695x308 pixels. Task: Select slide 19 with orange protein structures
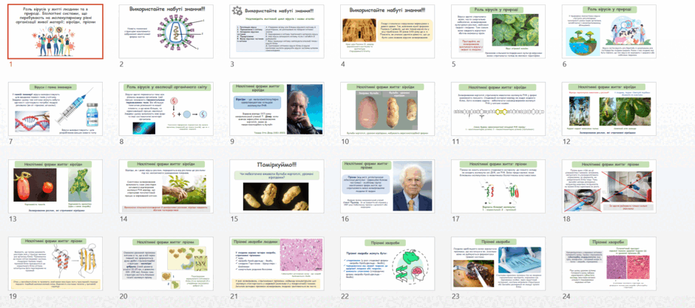[56, 264]
